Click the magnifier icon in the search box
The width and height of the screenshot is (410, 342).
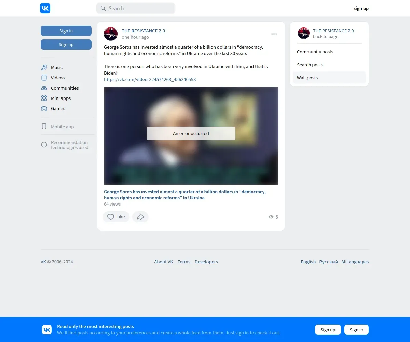click(103, 8)
